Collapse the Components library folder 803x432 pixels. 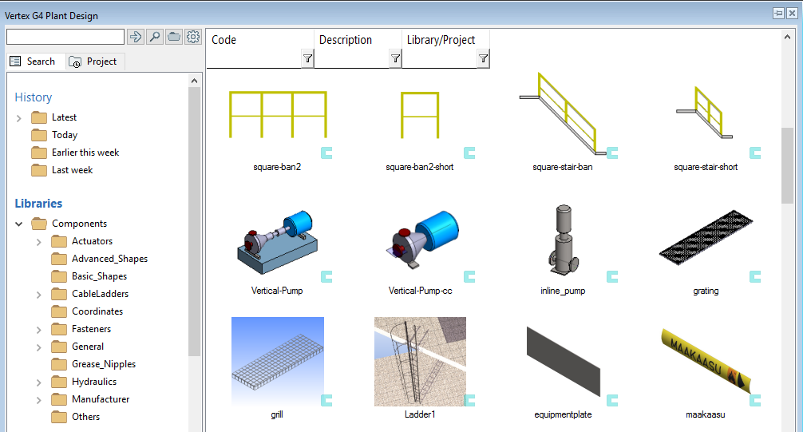point(19,224)
